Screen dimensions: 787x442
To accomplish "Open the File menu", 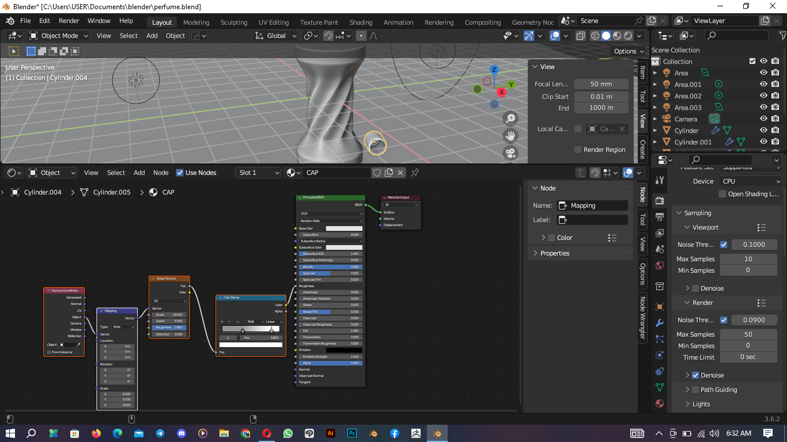I will 25,21.
